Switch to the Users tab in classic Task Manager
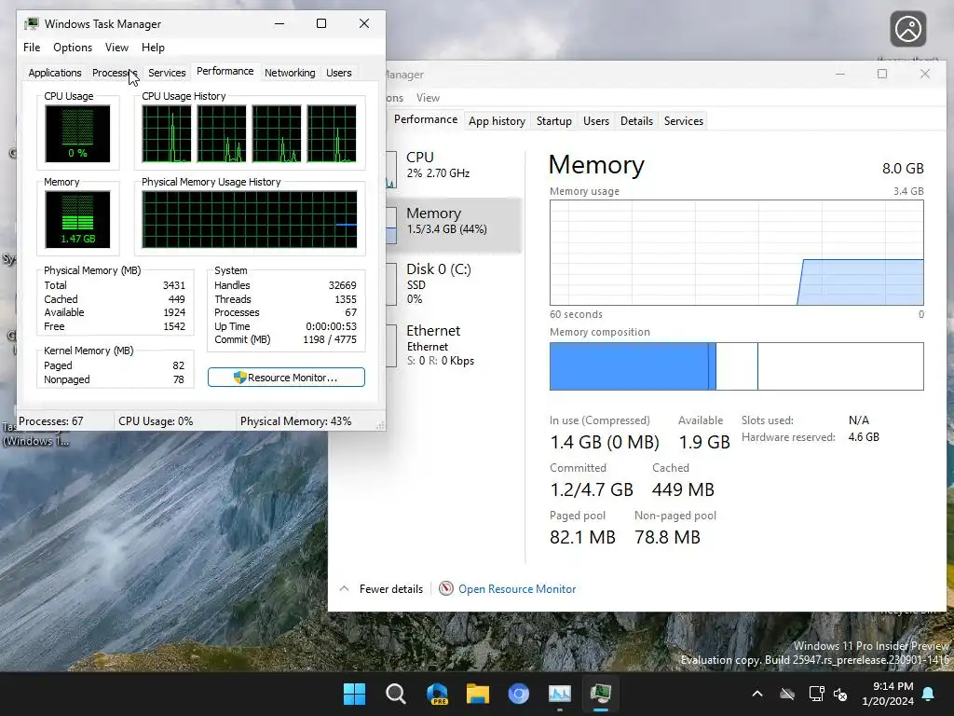The height and width of the screenshot is (716, 954). tap(339, 73)
